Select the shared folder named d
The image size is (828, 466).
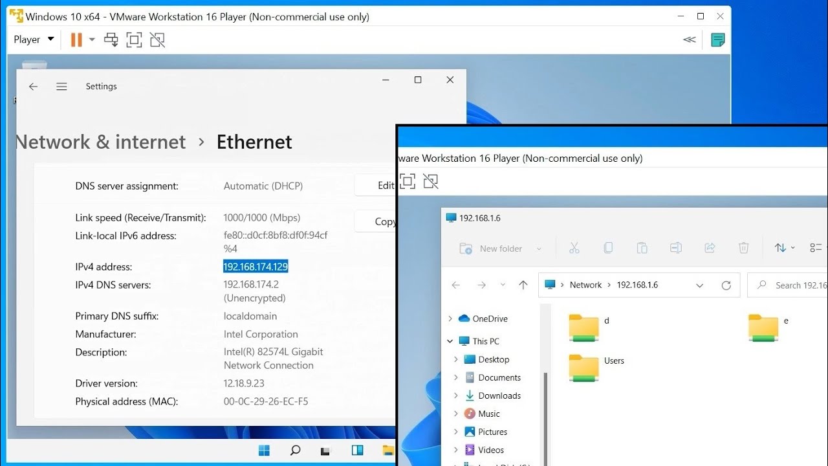tap(589, 327)
